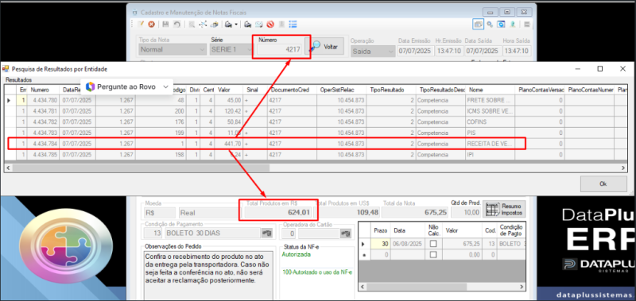Click the Ok button in results dialog

click(x=603, y=184)
